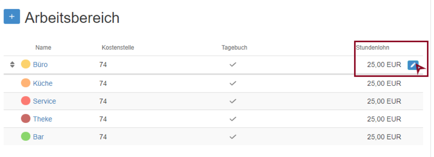Open the Bar work area link

[x=38, y=136]
